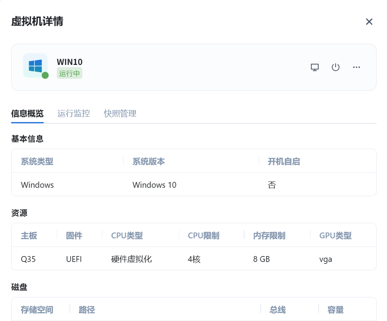
Task: Click the 运行中 status badge
Action: 70,73
